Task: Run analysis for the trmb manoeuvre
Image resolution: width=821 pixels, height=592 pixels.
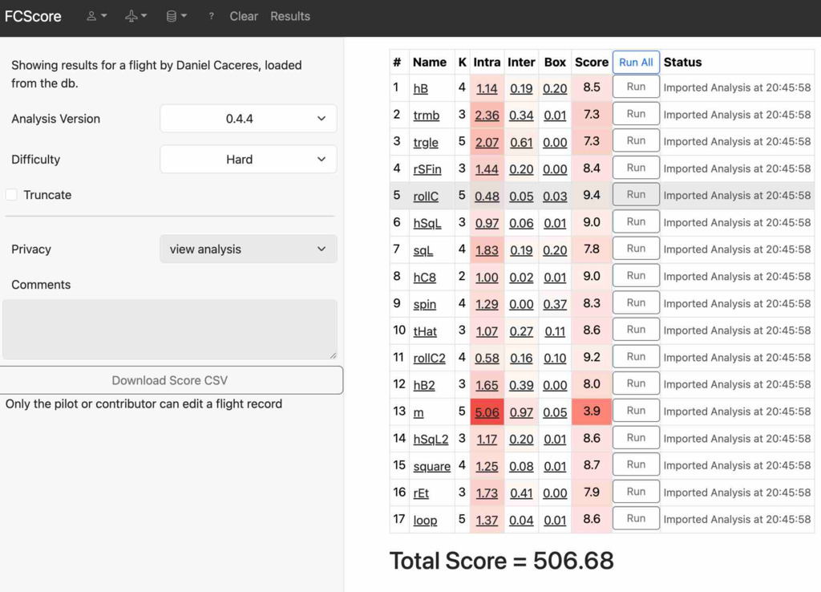Action: (x=636, y=114)
